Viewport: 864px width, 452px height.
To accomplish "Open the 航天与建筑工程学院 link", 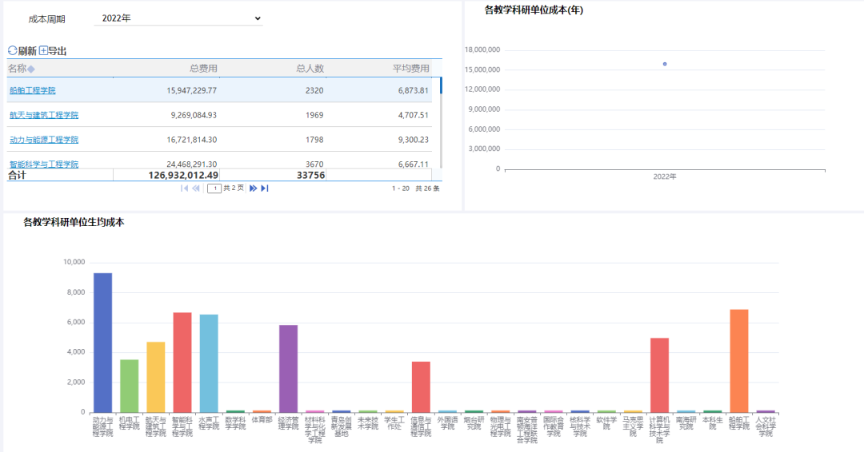I will pos(44,115).
